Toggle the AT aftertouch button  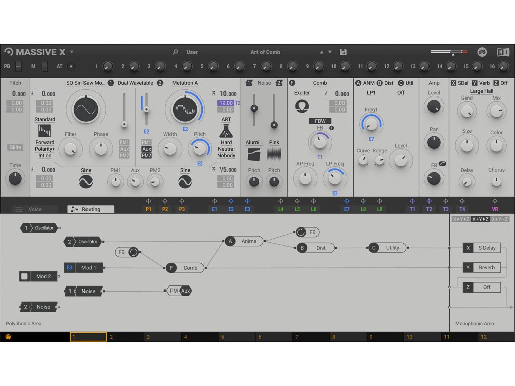(x=70, y=66)
